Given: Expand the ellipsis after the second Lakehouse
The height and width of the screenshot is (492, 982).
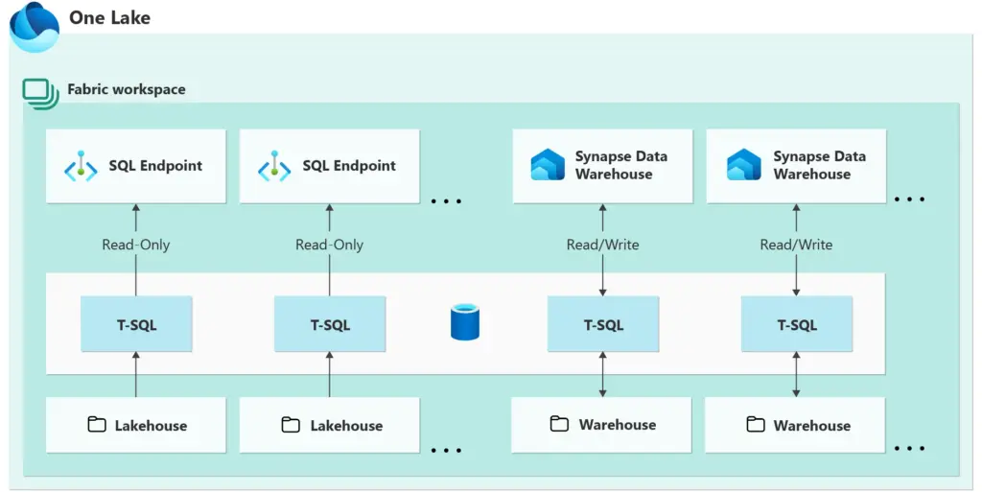Looking at the screenshot, I should click(x=446, y=450).
